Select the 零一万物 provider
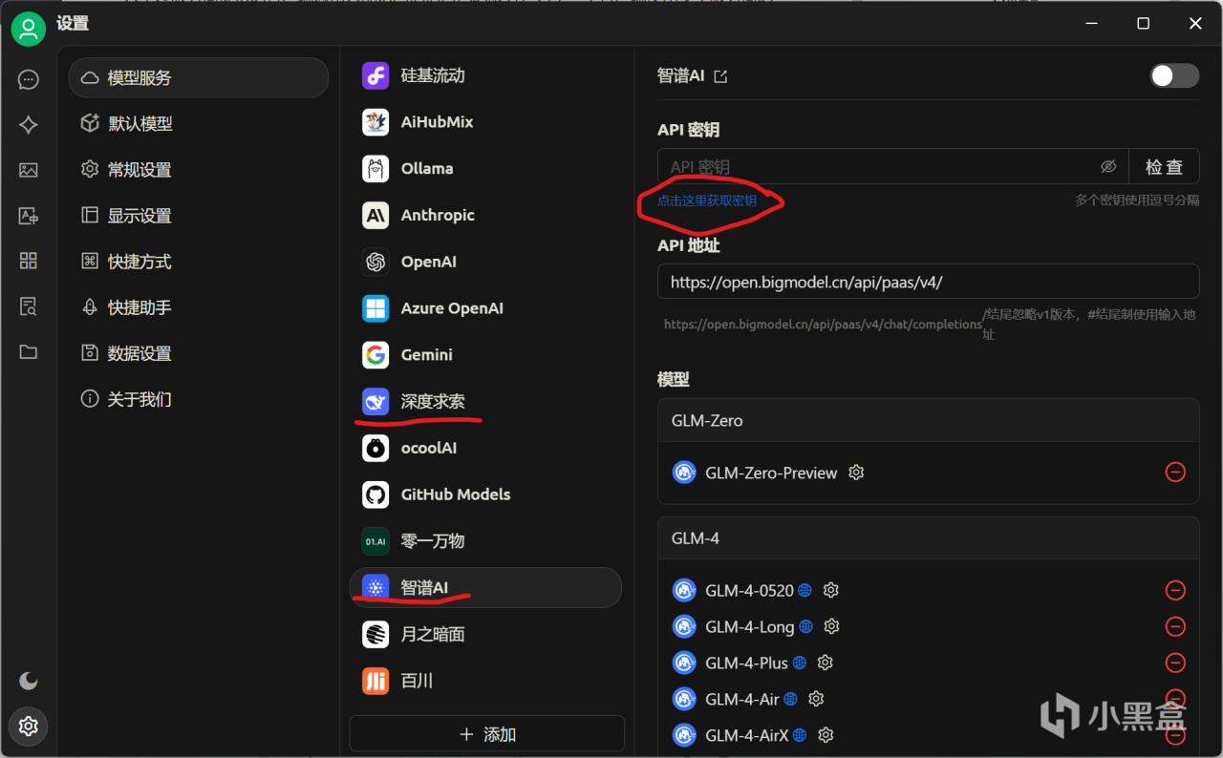The height and width of the screenshot is (758, 1223). (485, 540)
